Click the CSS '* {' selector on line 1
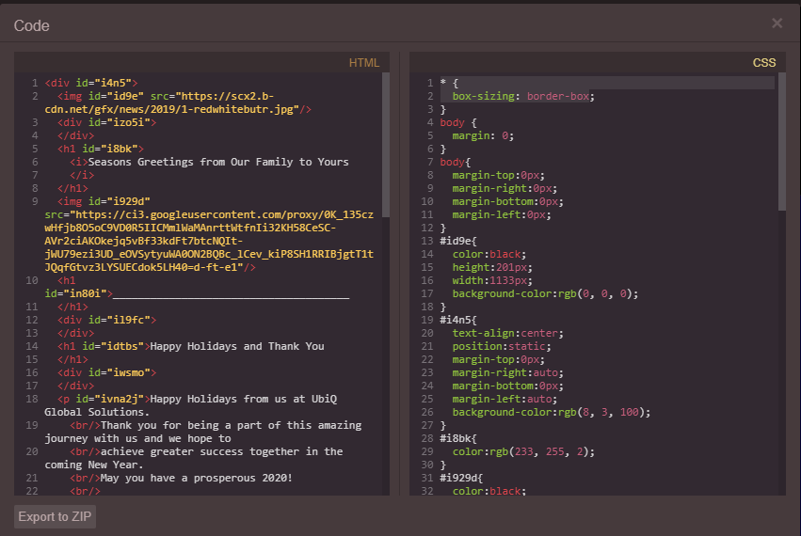The height and width of the screenshot is (536, 801). coord(449,83)
